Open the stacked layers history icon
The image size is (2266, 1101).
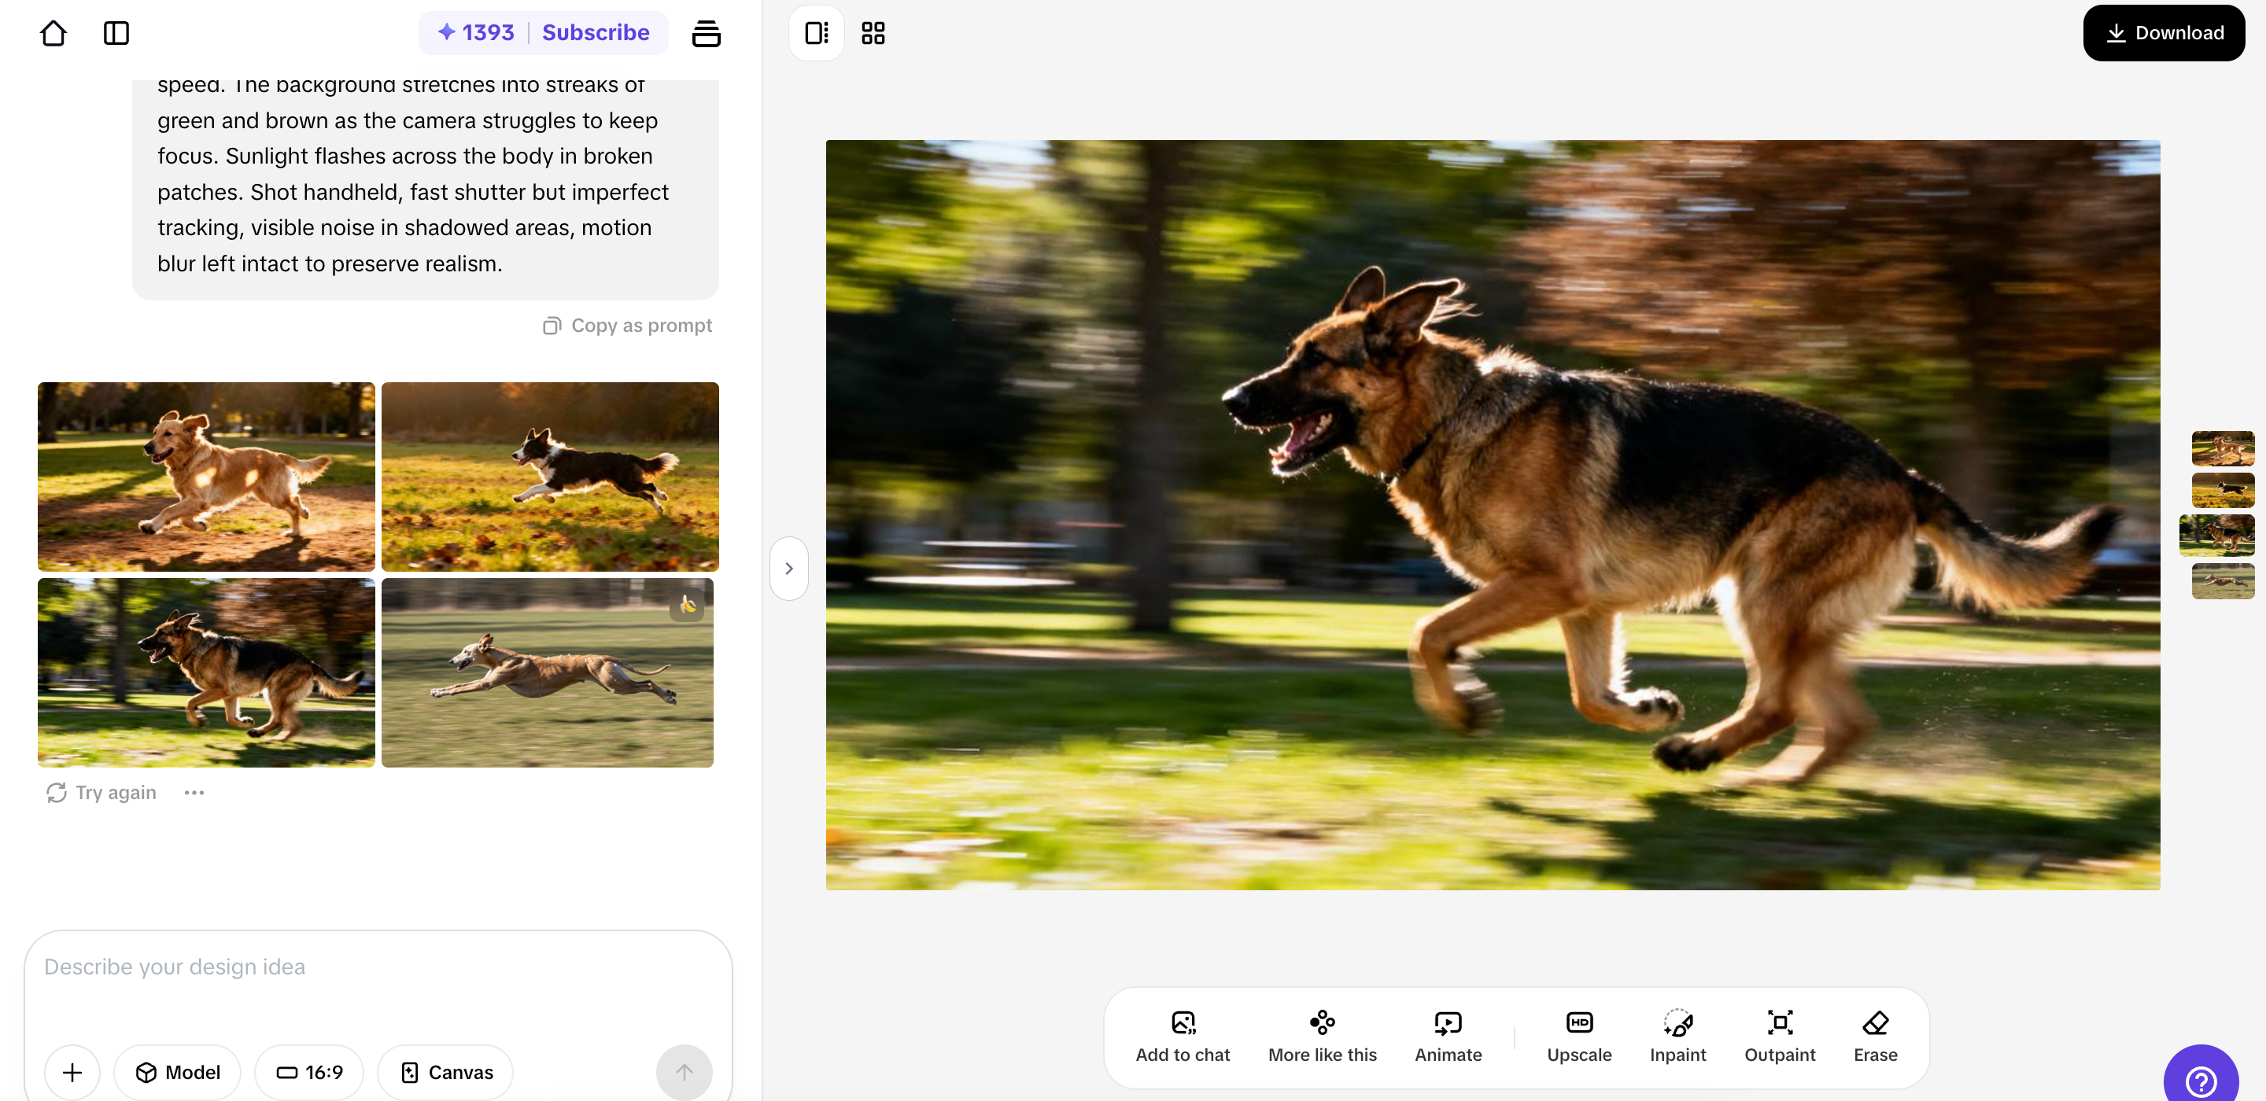point(706,33)
